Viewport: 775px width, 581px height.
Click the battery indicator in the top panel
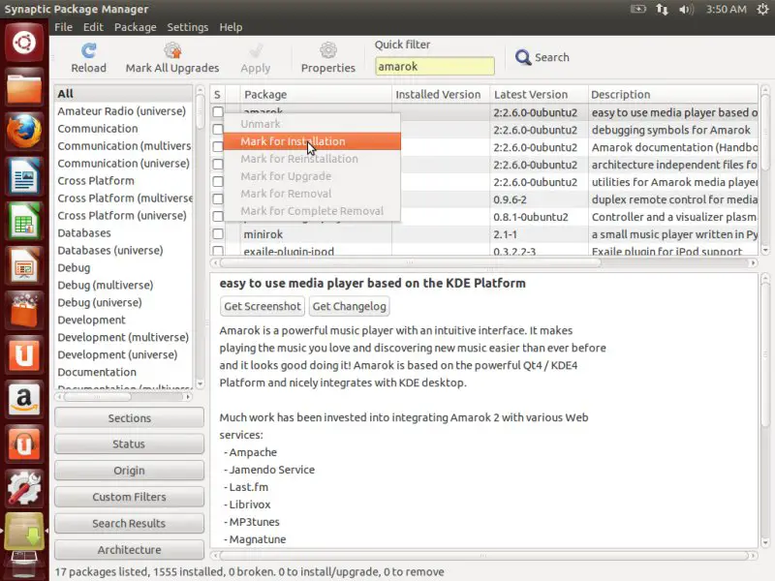[x=638, y=9]
